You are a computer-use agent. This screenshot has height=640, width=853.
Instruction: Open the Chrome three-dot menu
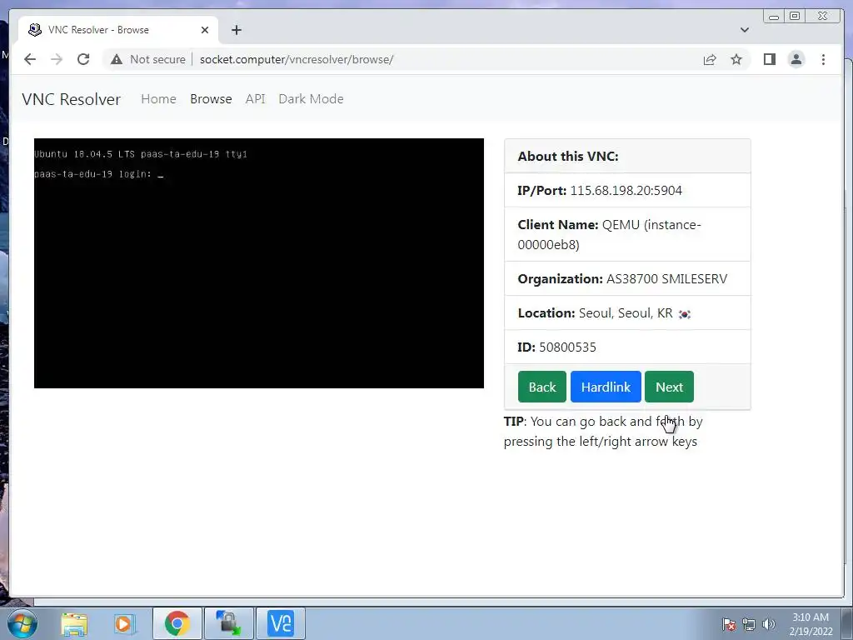[823, 59]
